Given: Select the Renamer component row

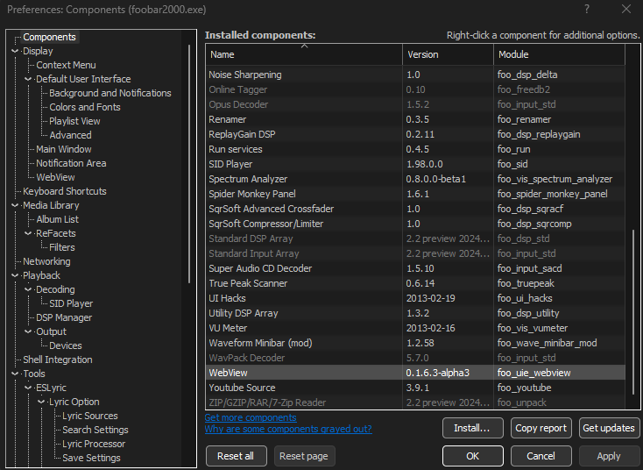Looking at the screenshot, I should (415, 119).
